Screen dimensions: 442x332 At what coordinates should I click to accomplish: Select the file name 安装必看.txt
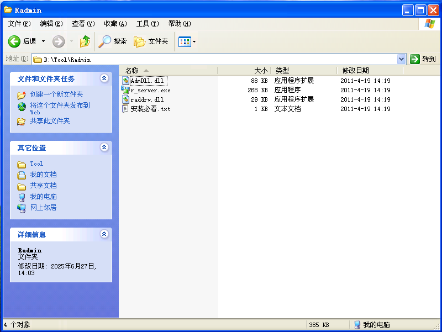(x=150, y=109)
